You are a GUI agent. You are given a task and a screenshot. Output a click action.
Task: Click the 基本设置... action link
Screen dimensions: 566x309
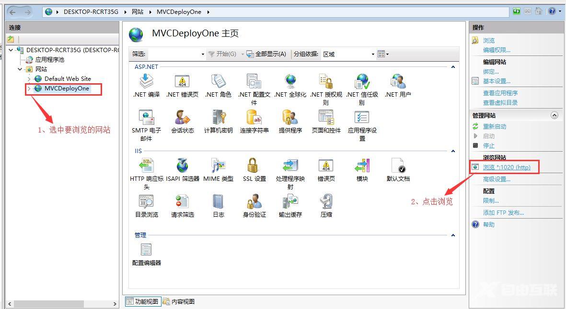click(x=497, y=81)
